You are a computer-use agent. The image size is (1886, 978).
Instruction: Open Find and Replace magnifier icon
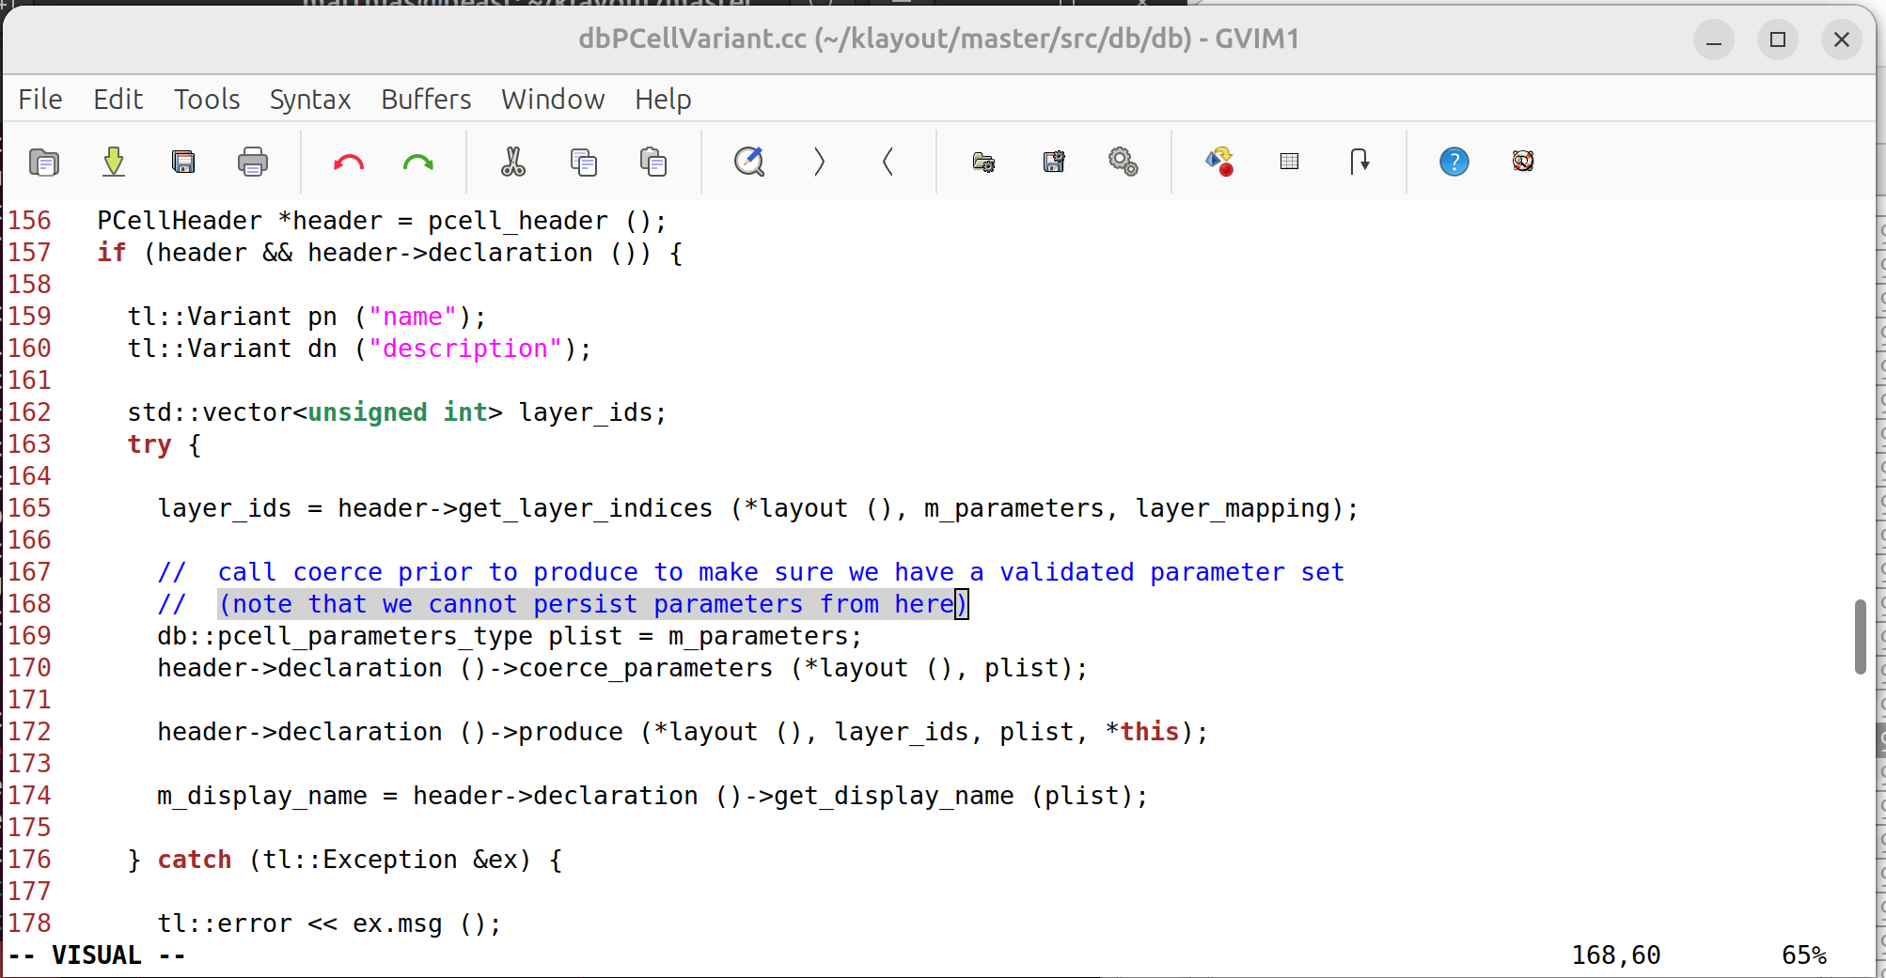pyautogui.click(x=749, y=163)
